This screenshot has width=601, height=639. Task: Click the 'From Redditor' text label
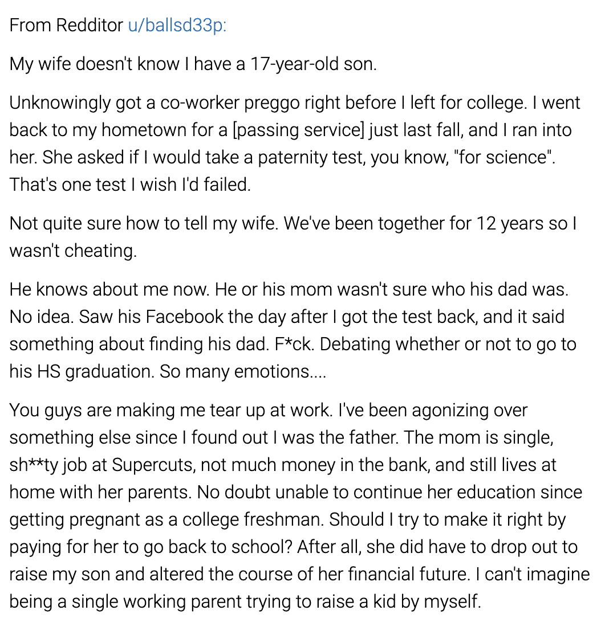(x=66, y=25)
